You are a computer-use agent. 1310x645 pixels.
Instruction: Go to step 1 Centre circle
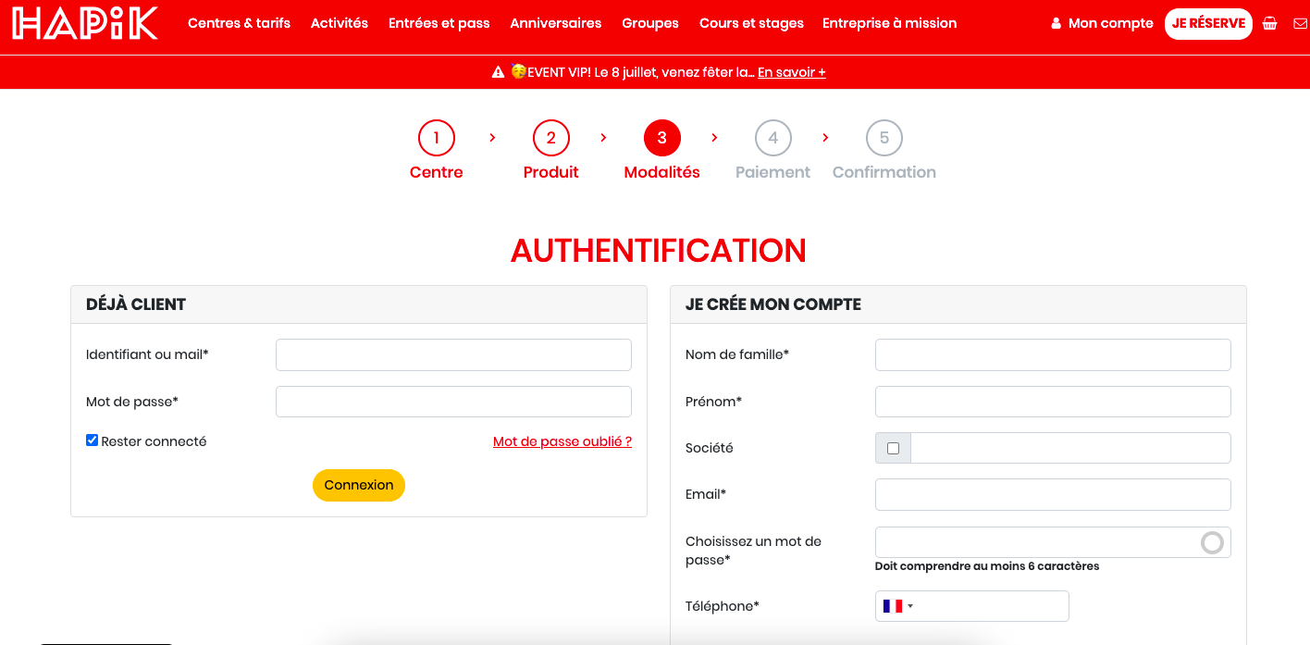click(437, 139)
